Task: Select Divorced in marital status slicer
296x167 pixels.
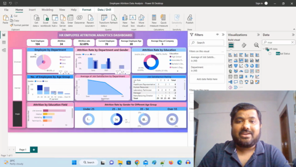Action: [18, 62]
